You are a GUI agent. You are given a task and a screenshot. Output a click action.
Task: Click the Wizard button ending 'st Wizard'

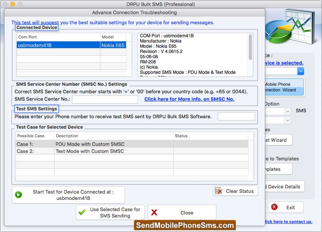278,140
